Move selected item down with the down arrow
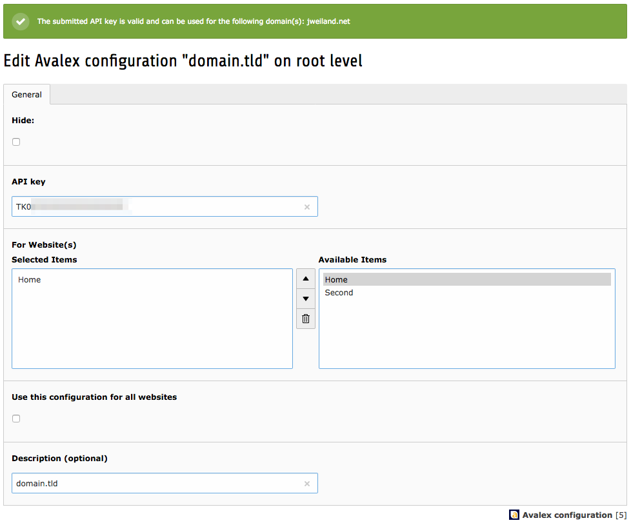The image size is (631, 525). (305, 299)
